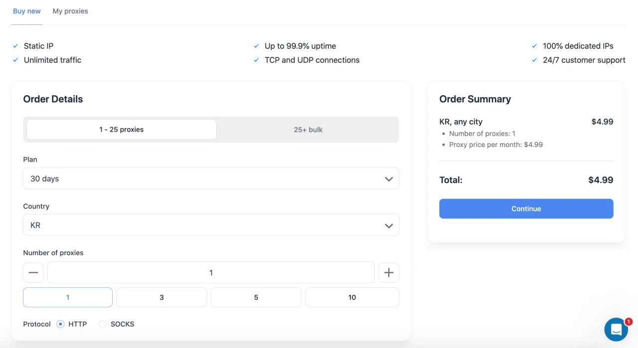The height and width of the screenshot is (348, 638).
Task: Open the Plan dropdown showing 30 days
Action: tap(211, 178)
